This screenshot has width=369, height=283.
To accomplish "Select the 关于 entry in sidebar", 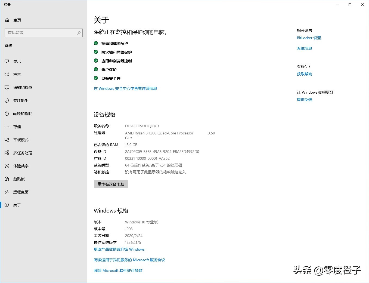I will [7, 205].
